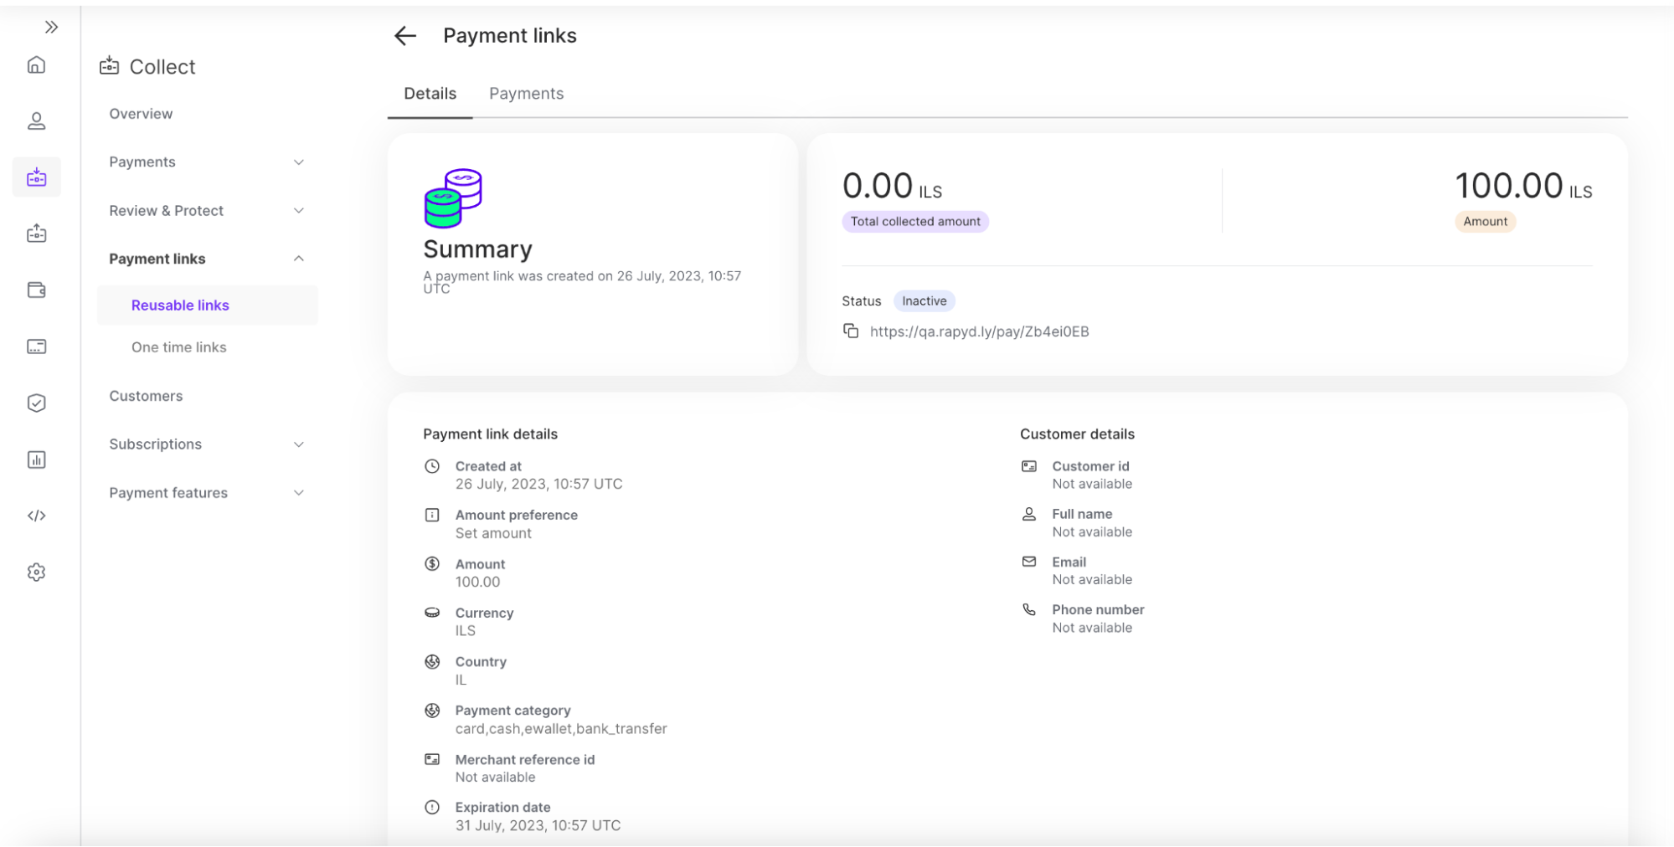Click the back arrow near Payment links title
Screen dimensions: 1674x847
pyautogui.click(x=404, y=35)
